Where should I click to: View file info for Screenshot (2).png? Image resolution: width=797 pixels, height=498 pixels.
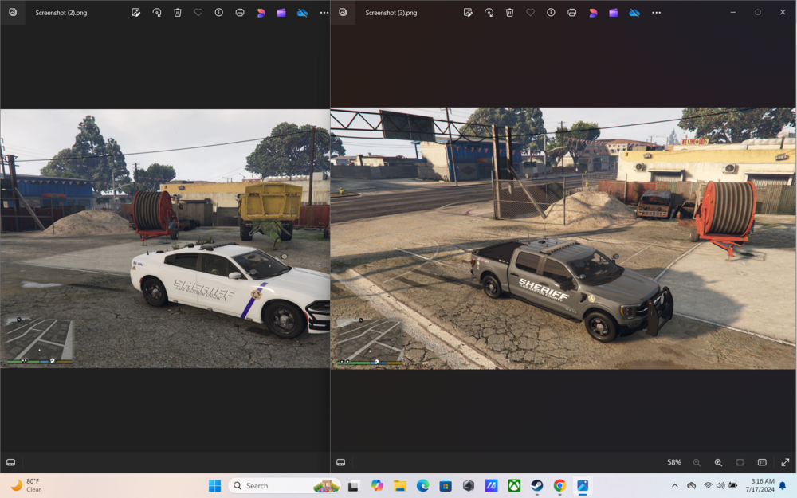click(x=218, y=13)
